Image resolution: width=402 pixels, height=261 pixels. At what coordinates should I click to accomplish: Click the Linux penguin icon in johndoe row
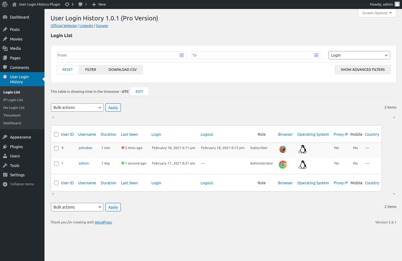tap(303, 149)
